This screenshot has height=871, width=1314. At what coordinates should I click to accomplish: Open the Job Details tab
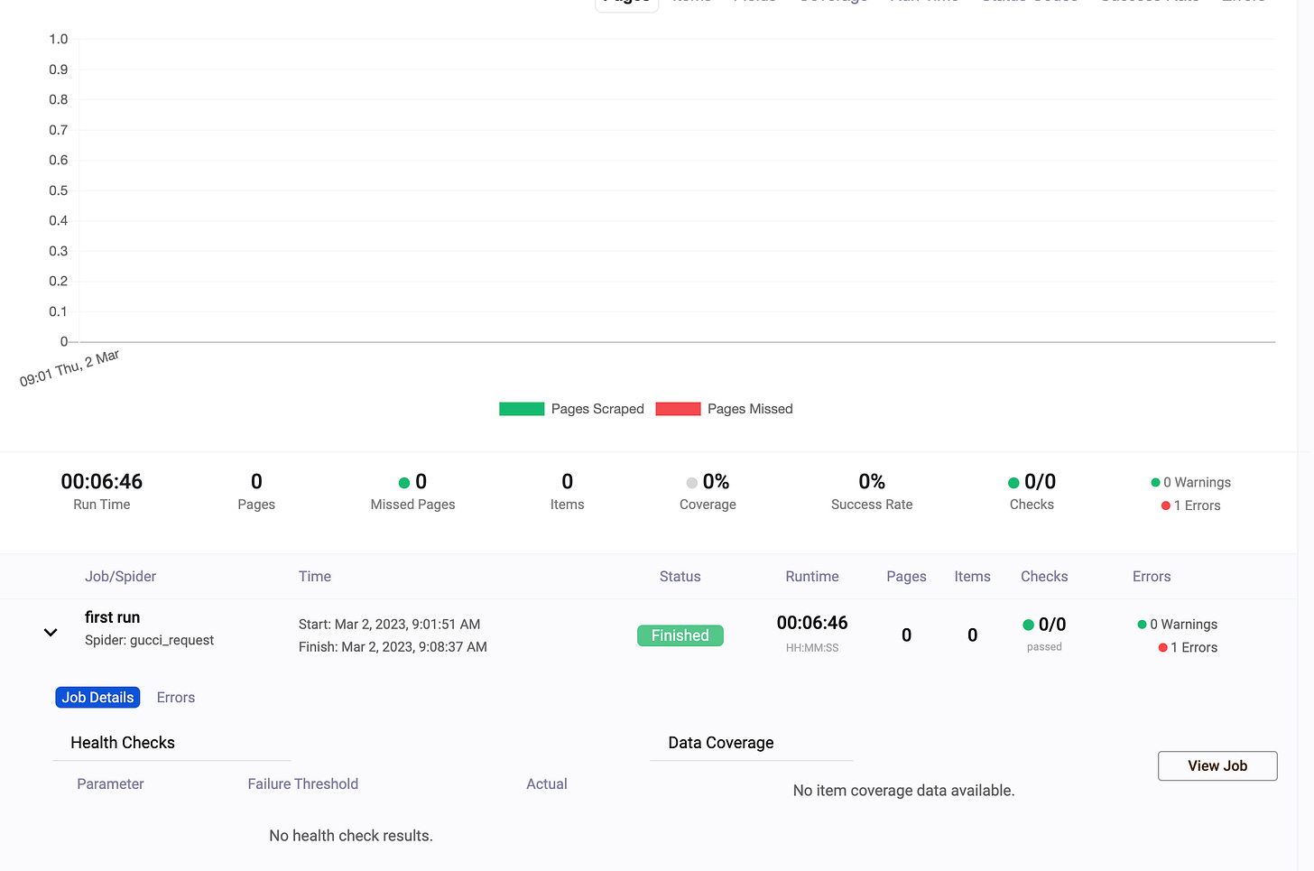pos(97,697)
